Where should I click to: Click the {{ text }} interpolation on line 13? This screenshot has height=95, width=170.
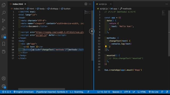[32, 47]
